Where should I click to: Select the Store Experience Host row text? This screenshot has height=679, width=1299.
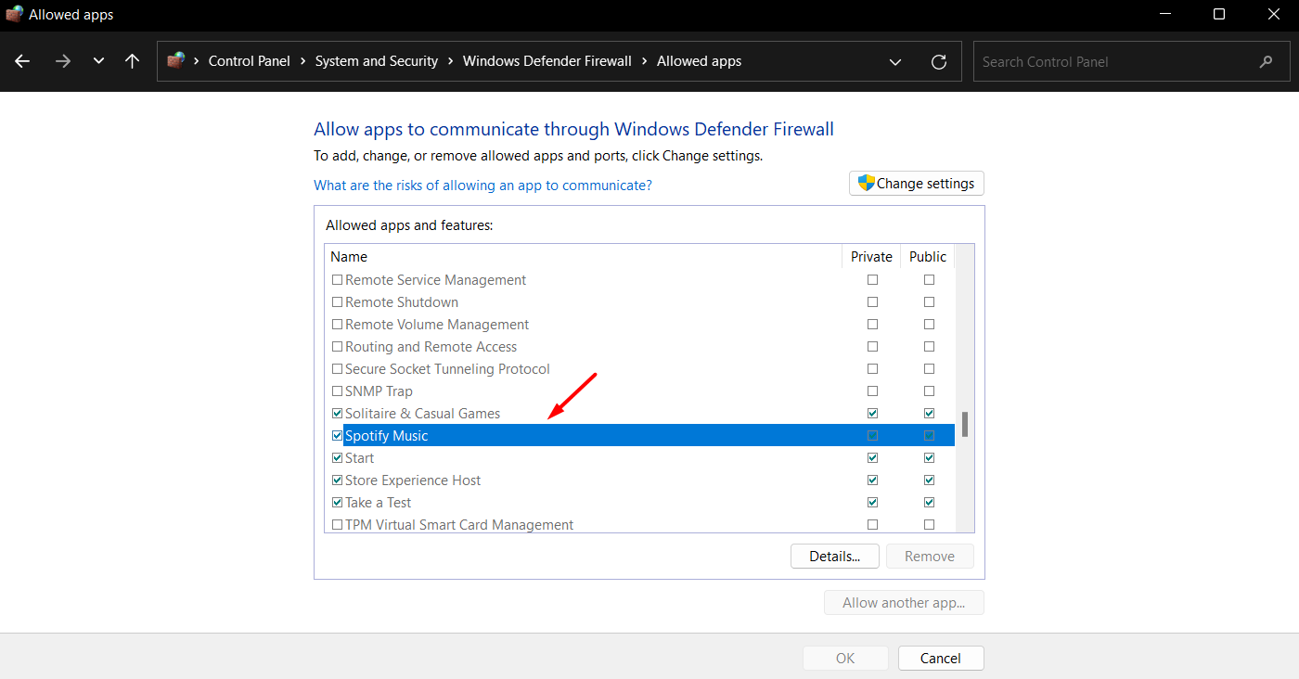point(413,480)
